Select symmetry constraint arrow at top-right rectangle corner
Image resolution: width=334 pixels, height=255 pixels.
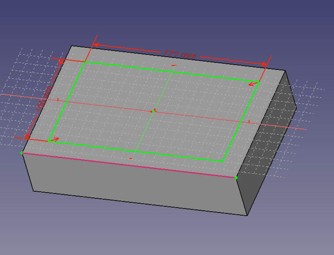(253, 84)
